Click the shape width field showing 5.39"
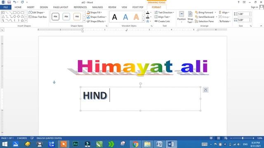This screenshot has width=264, height=148. coord(243,20)
